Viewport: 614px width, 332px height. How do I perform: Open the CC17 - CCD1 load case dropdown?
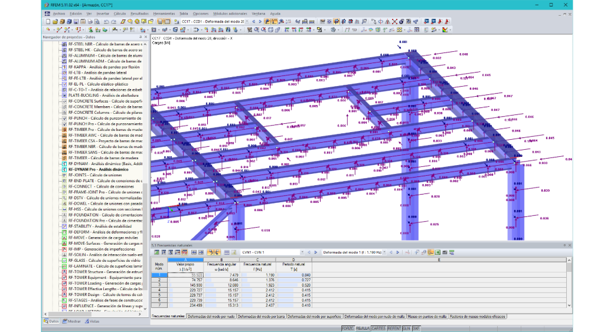tap(247, 21)
